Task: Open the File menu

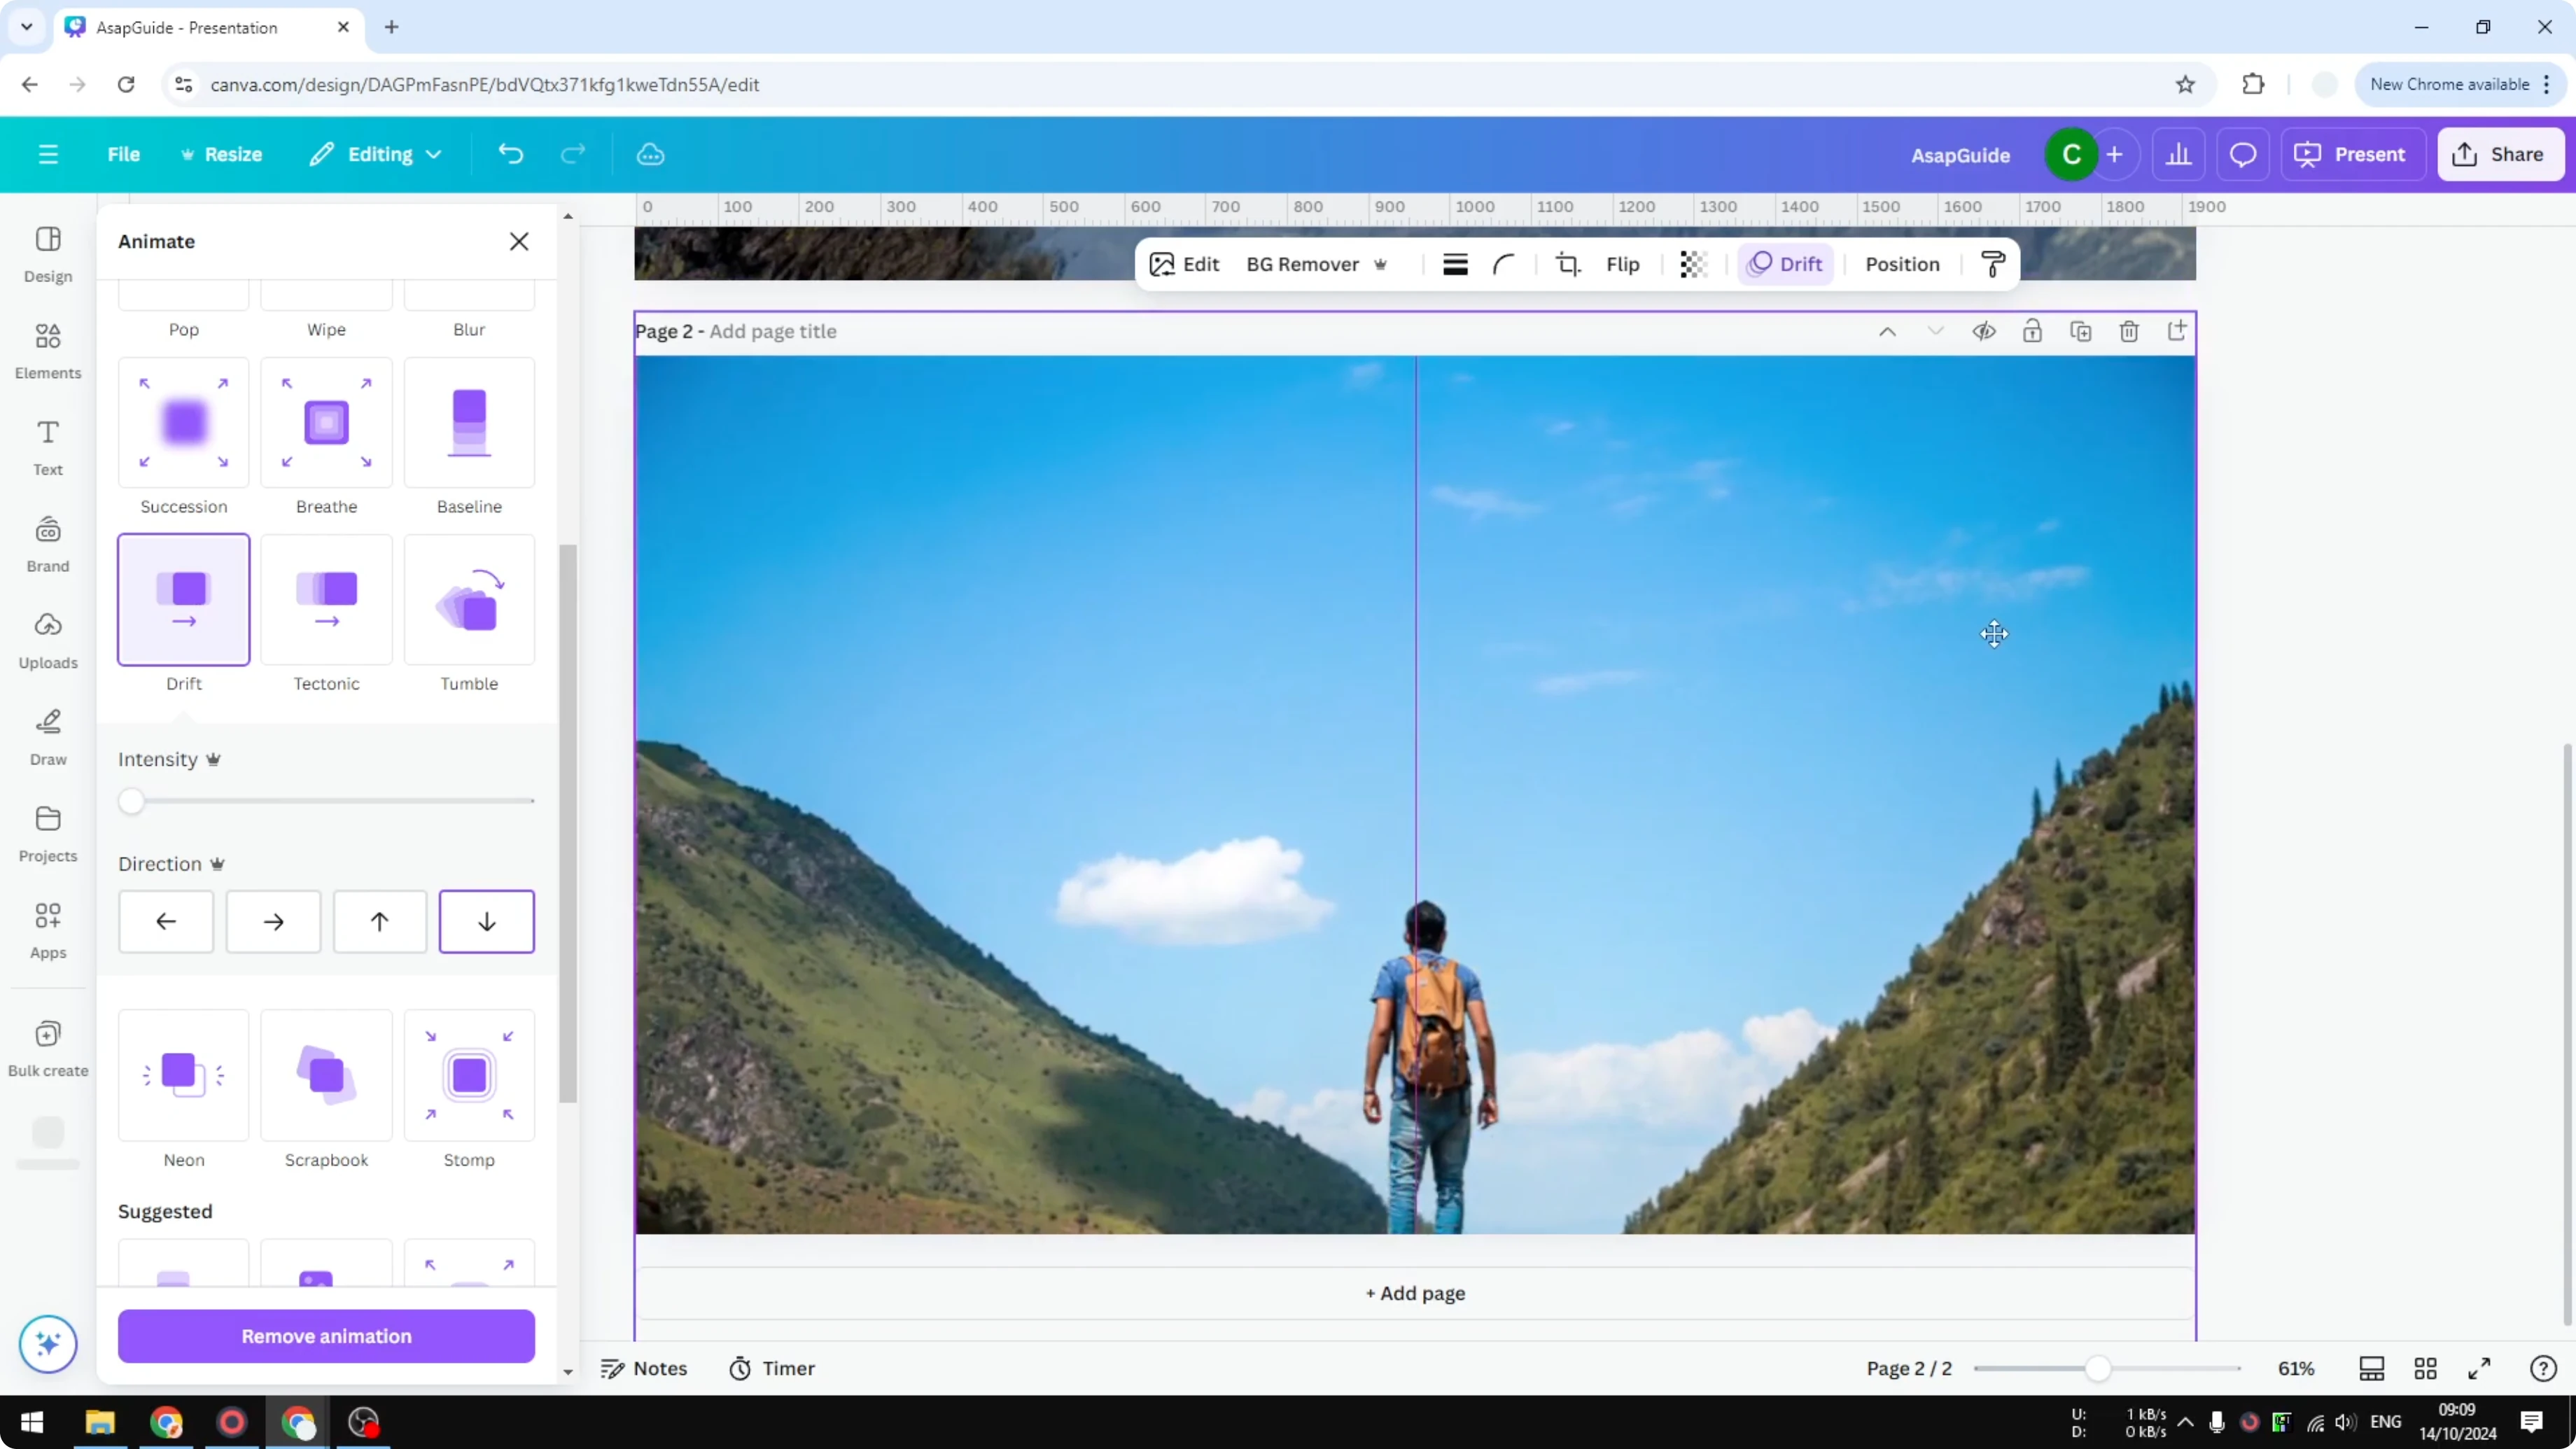Action: click(x=124, y=154)
